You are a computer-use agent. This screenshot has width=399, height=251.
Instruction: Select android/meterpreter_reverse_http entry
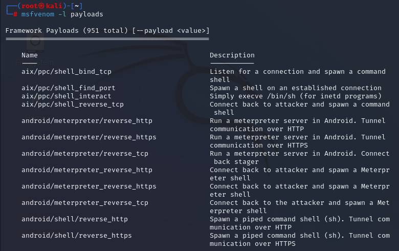87,170
